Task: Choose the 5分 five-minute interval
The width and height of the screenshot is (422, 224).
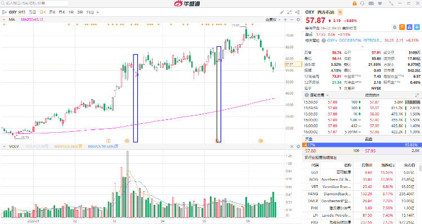Action: [x=80, y=12]
